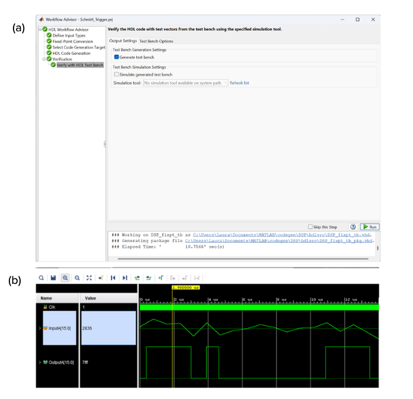
Task: Go to cursor in waveform
Action: (x=101, y=278)
